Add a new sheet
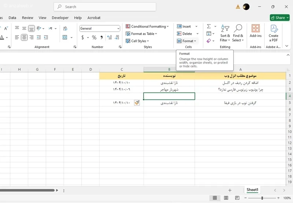 click(x=230, y=190)
